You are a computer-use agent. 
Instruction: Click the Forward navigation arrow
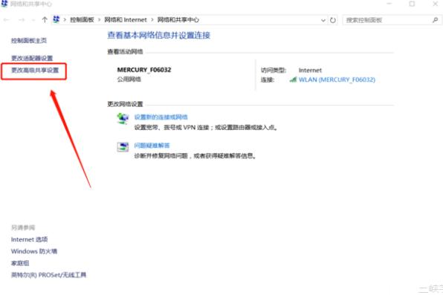(x=22, y=20)
